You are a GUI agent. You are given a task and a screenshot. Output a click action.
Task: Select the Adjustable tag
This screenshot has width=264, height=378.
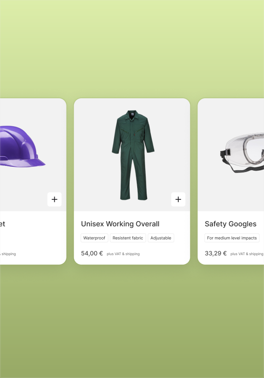(x=161, y=238)
